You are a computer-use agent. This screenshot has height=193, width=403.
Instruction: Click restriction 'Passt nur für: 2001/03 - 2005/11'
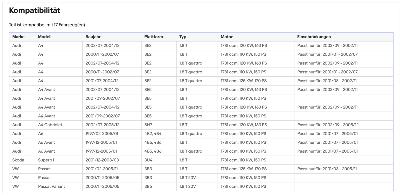pyautogui.click(x=327, y=169)
